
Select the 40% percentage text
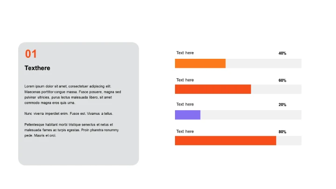tap(282, 53)
